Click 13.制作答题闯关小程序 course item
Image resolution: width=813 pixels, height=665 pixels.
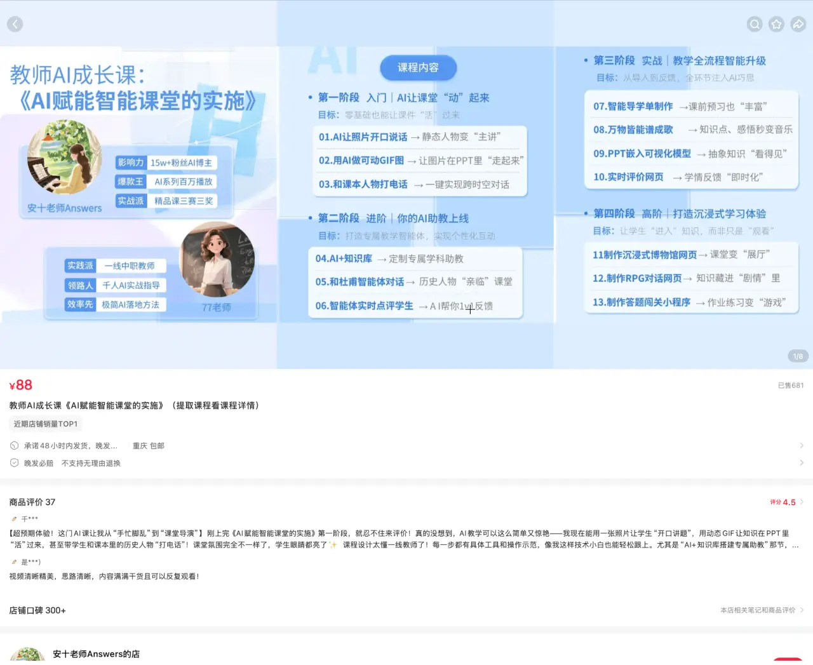coord(689,302)
